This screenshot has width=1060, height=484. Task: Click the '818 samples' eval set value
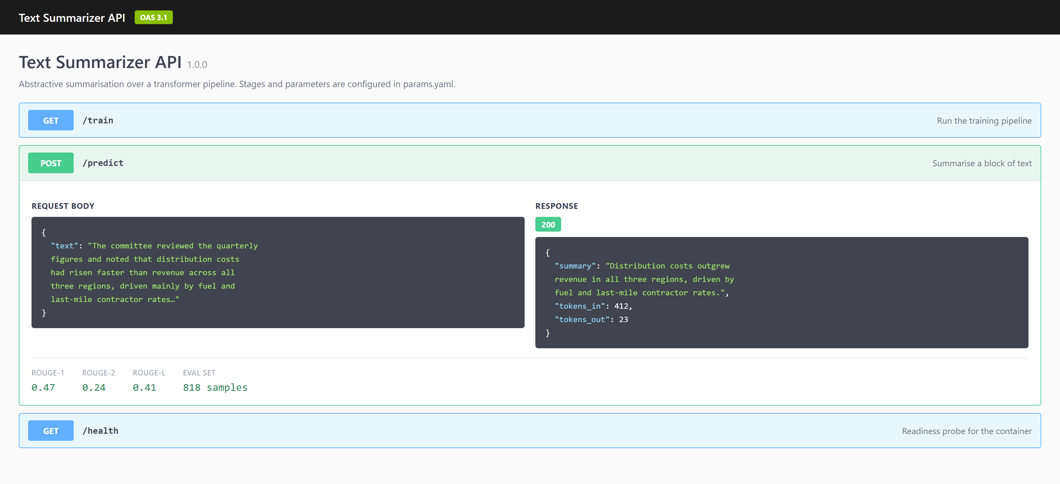(215, 387)
